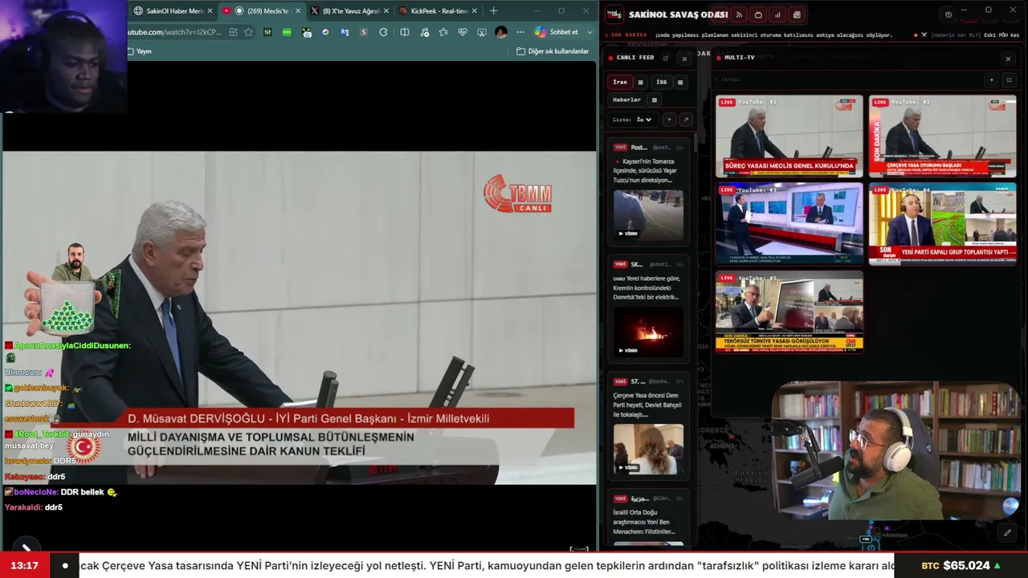Select the Haberler feed tab
Viewport: 1028px width, 578px height.
(x=626, y=100)
